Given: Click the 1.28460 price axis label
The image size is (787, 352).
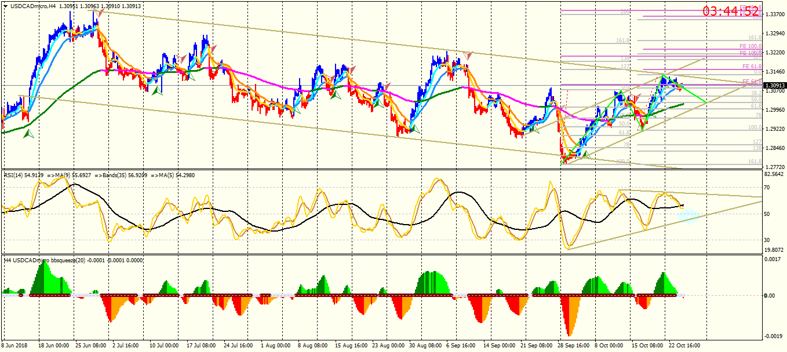Looking at the screenshot, I should click(775, 148).
